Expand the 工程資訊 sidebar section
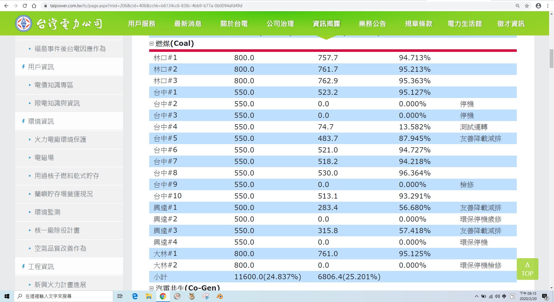The height and width of the screenshot is (302, 554). [41, 267]
